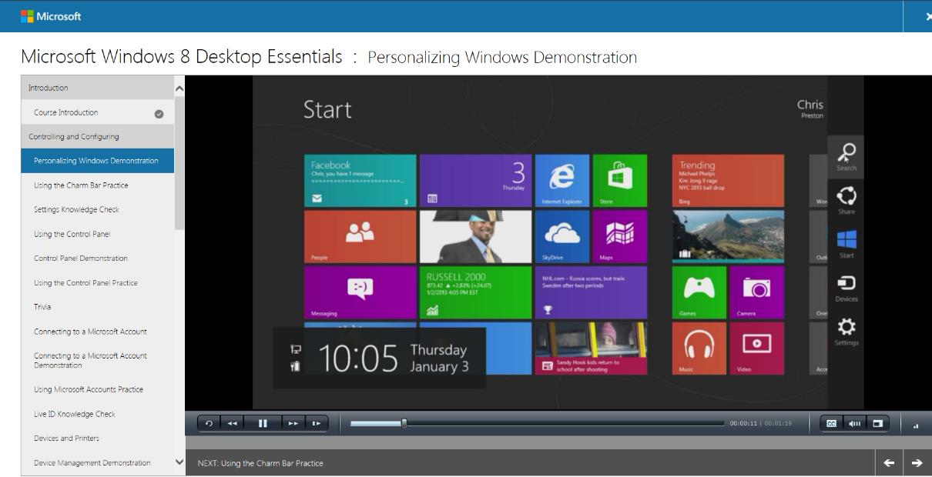Open Using Microsoft Accounts Practice lesson
932x477 pixels.
tap(98, 389)
